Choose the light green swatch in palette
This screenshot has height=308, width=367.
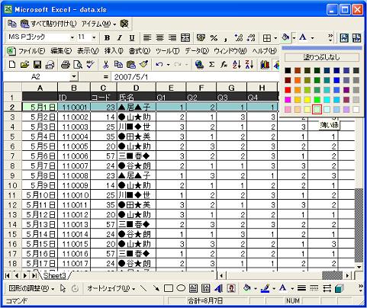pyautogui.click(x=317, y=109)
